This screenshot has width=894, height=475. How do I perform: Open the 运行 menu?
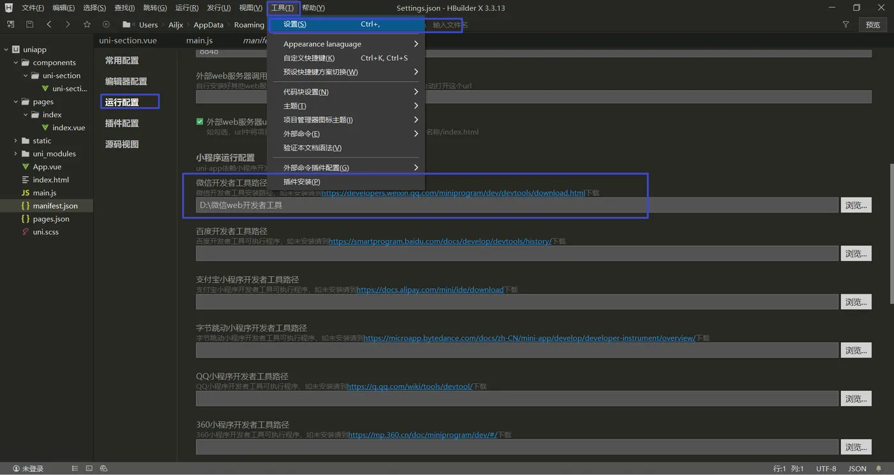(x=186, y=8)
